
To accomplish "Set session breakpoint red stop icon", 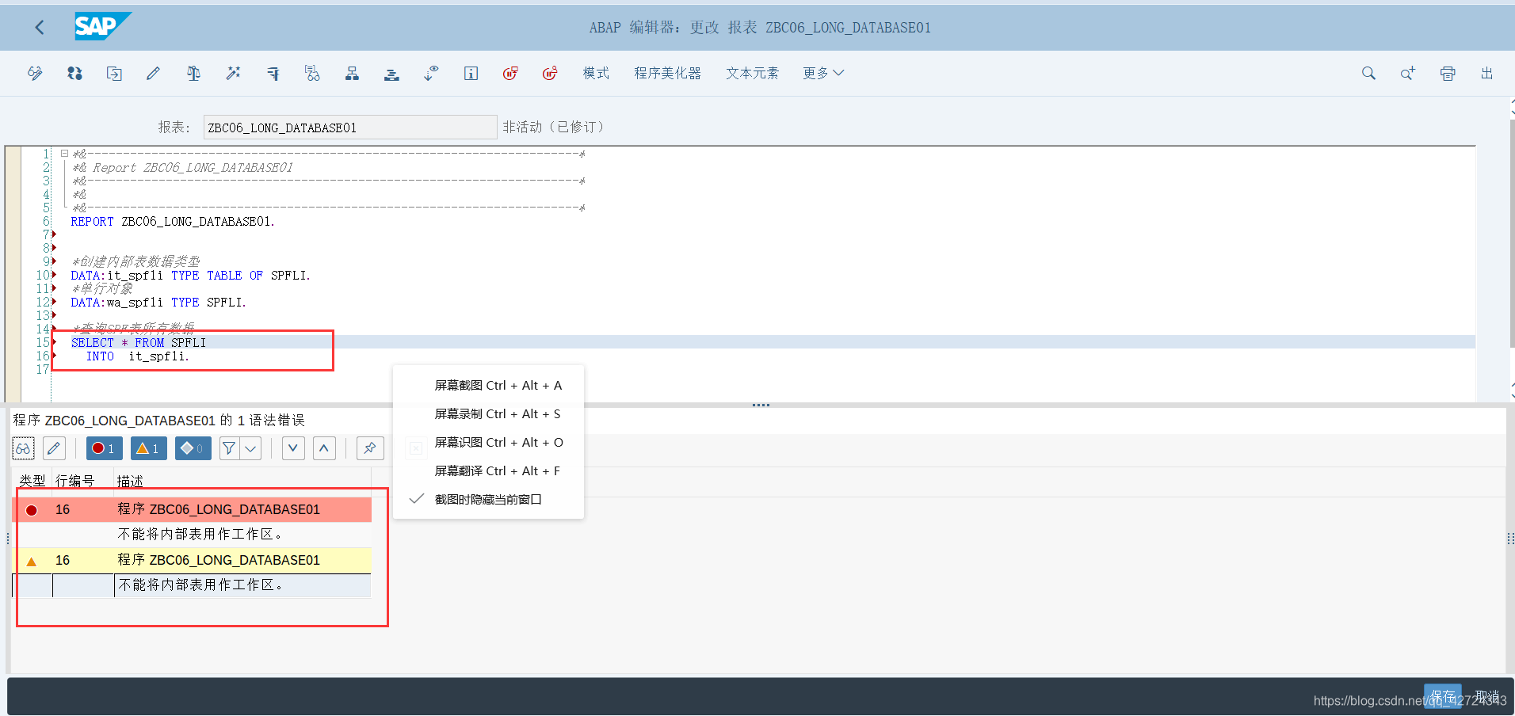I will click(x=510, y=74).
